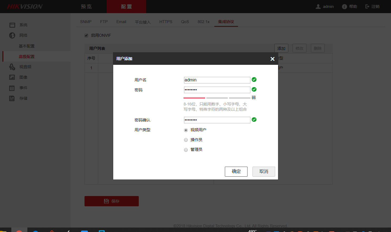Open the 存储 (Storage) settings section
The height and width of the screenshot is (232, 391).
(23, 98)
